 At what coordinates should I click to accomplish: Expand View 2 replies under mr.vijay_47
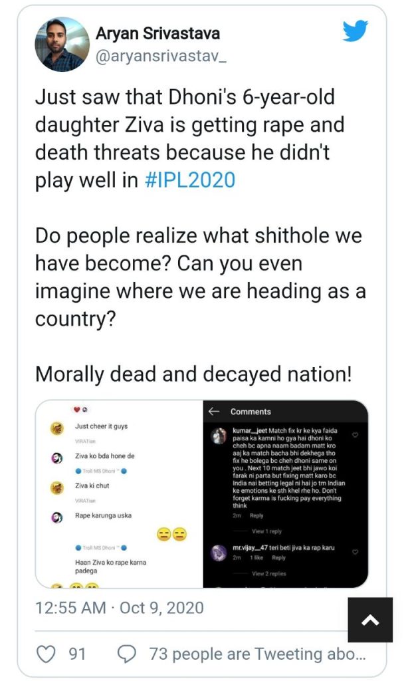268,574
